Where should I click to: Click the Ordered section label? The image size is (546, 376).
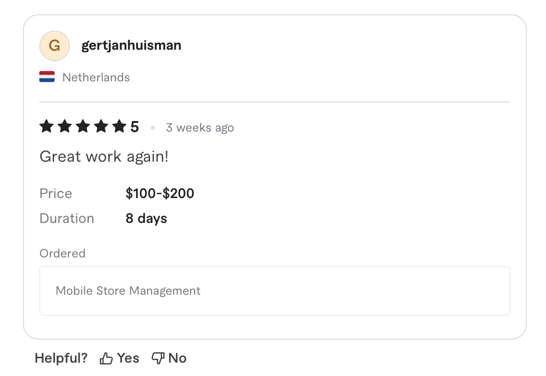(x=62, y=253)
